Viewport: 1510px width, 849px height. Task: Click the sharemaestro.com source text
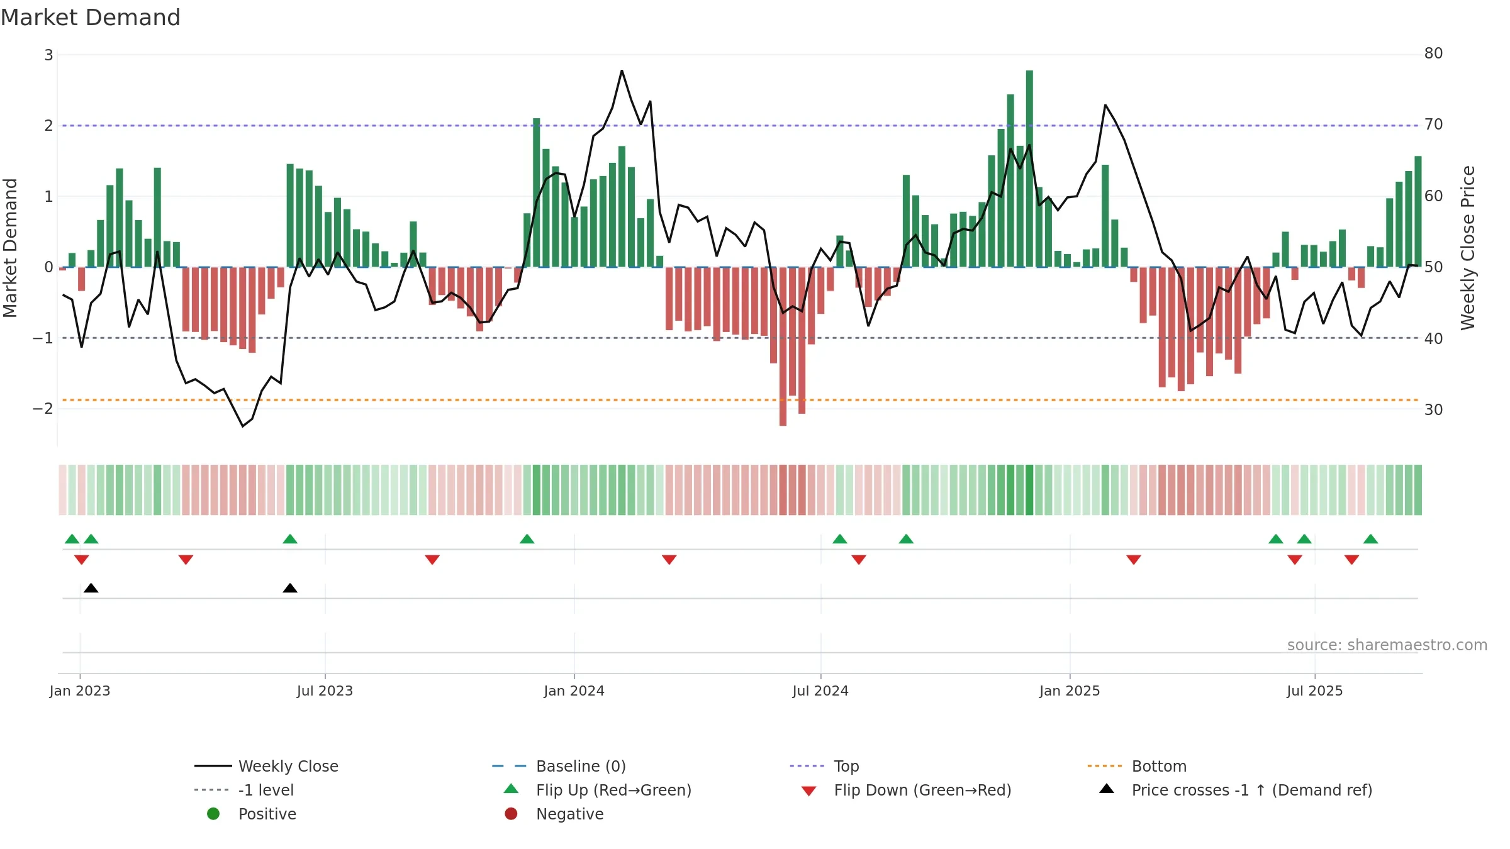[x=1387, y=645]
